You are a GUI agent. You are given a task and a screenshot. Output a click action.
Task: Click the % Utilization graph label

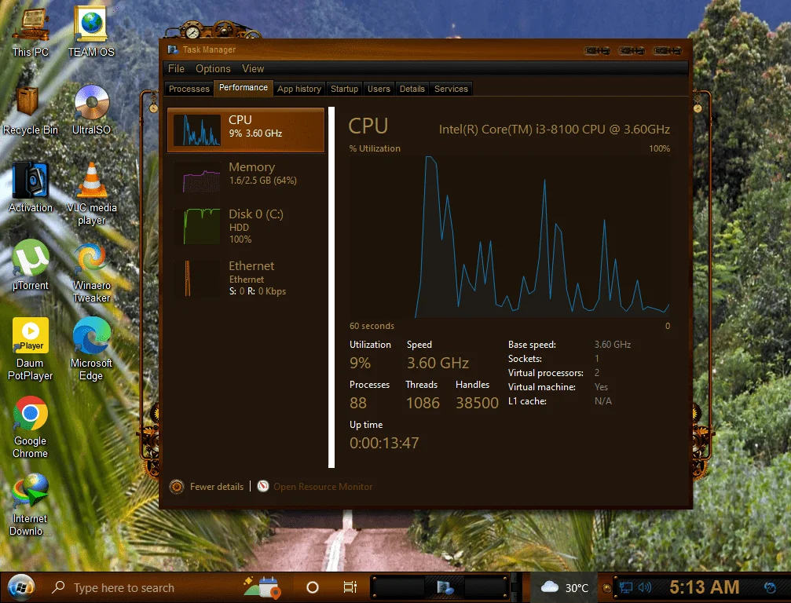pos(375,148)
